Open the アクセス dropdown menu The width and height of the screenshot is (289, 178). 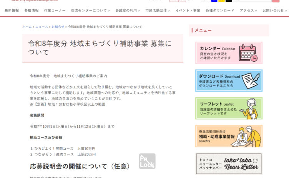(x=248, y=11)
